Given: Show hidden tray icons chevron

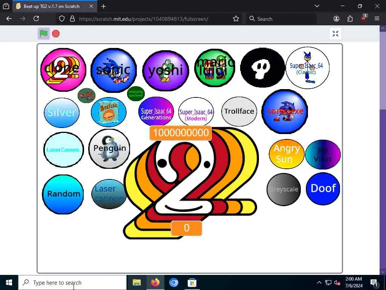Looking at the screenshot, I should click(319, 282).
